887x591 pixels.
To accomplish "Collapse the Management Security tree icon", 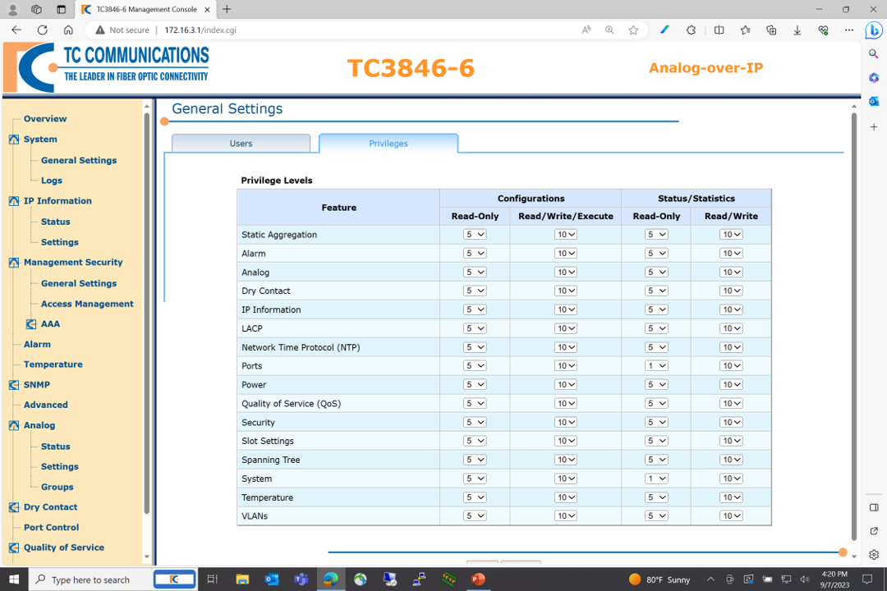I will tap(14, 263).
